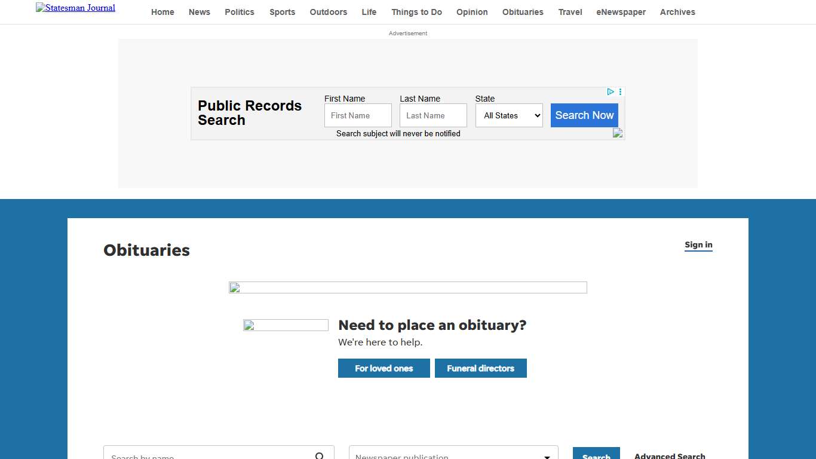
Task: Click the Sign in link
Action: click(x=698, y=244)
